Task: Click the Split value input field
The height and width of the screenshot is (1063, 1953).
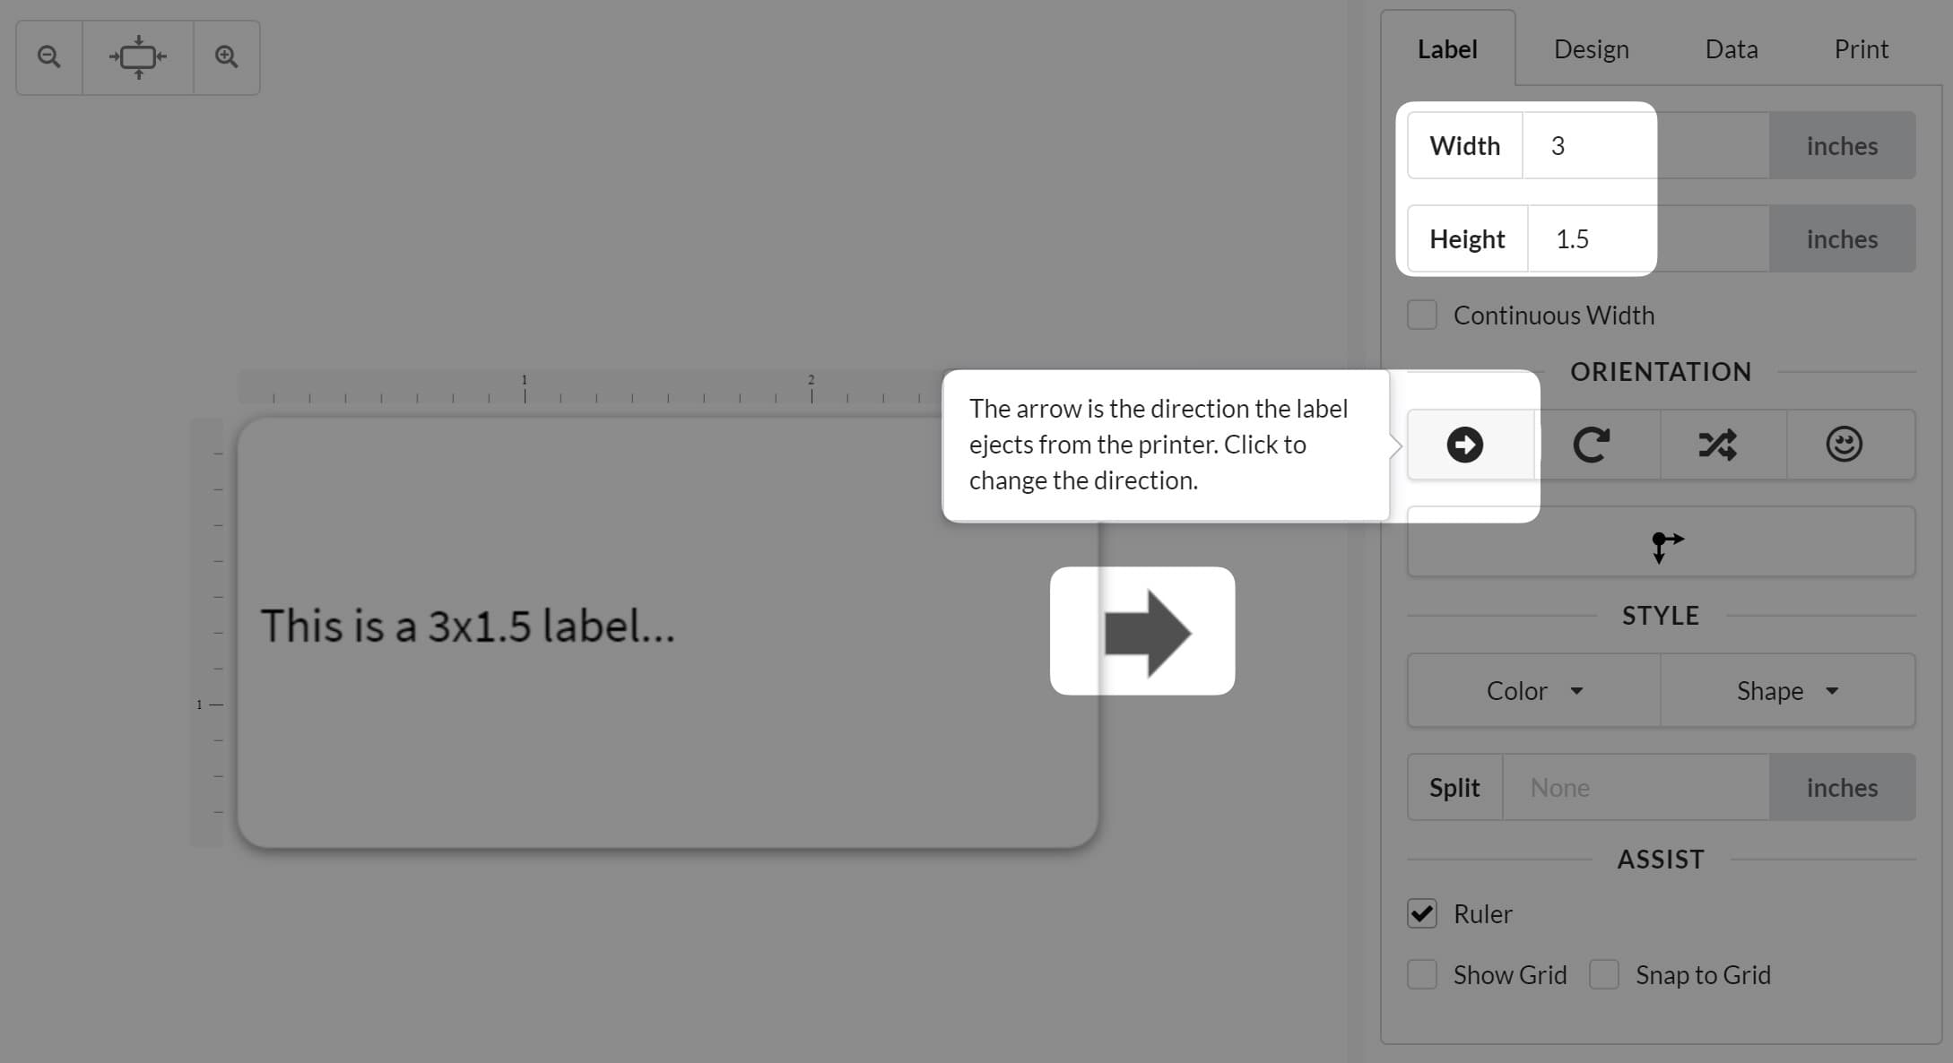Action: coord(1635,788)
